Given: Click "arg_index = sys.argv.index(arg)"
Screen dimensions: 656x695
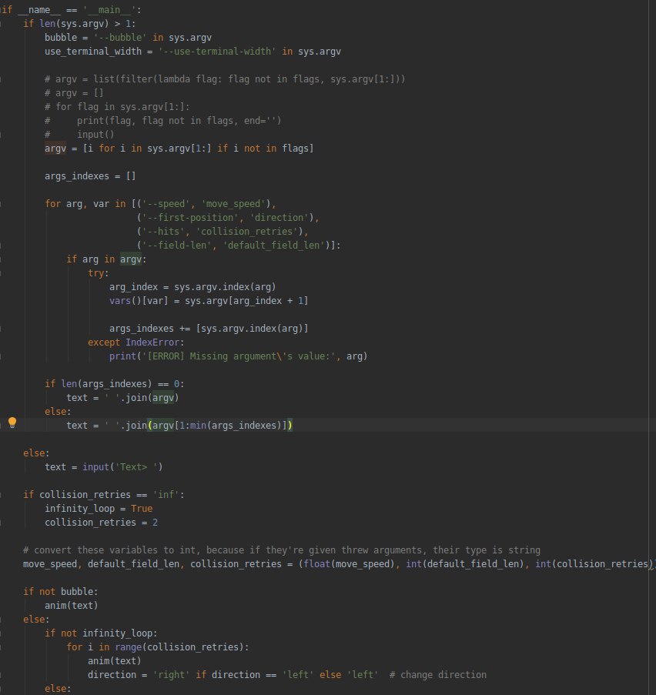Looking at the screenshot, I should (x=192, y=287).
